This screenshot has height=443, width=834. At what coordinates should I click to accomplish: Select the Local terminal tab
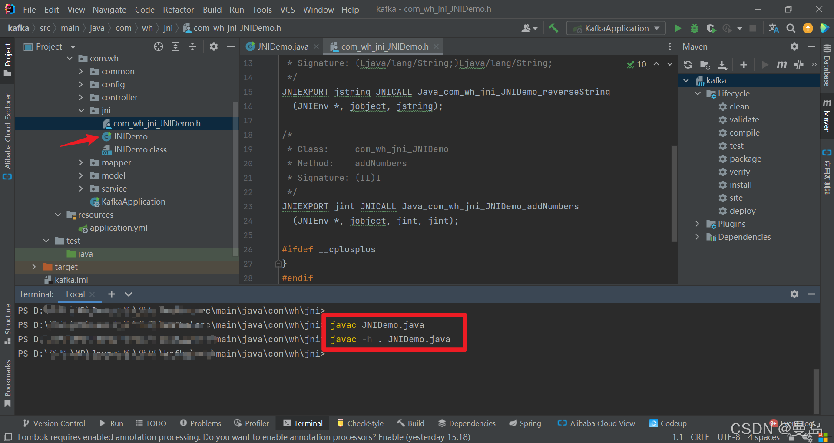(x=75, y=294)
